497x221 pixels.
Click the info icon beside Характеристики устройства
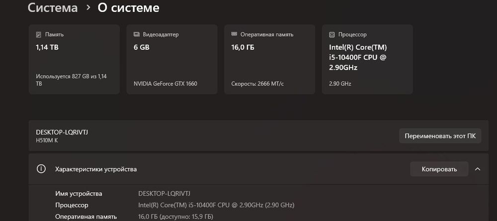pyautogui.click(x=41, y=169)
